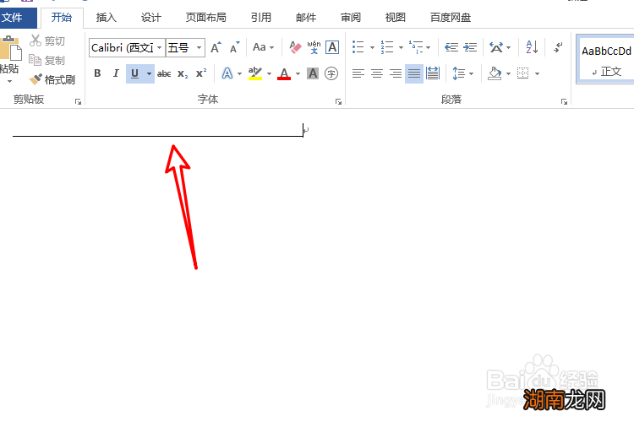
Task: Toggle bold formatting
Action: coord(97,73)
